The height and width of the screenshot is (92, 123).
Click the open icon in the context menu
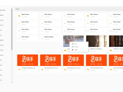point(73,44)
